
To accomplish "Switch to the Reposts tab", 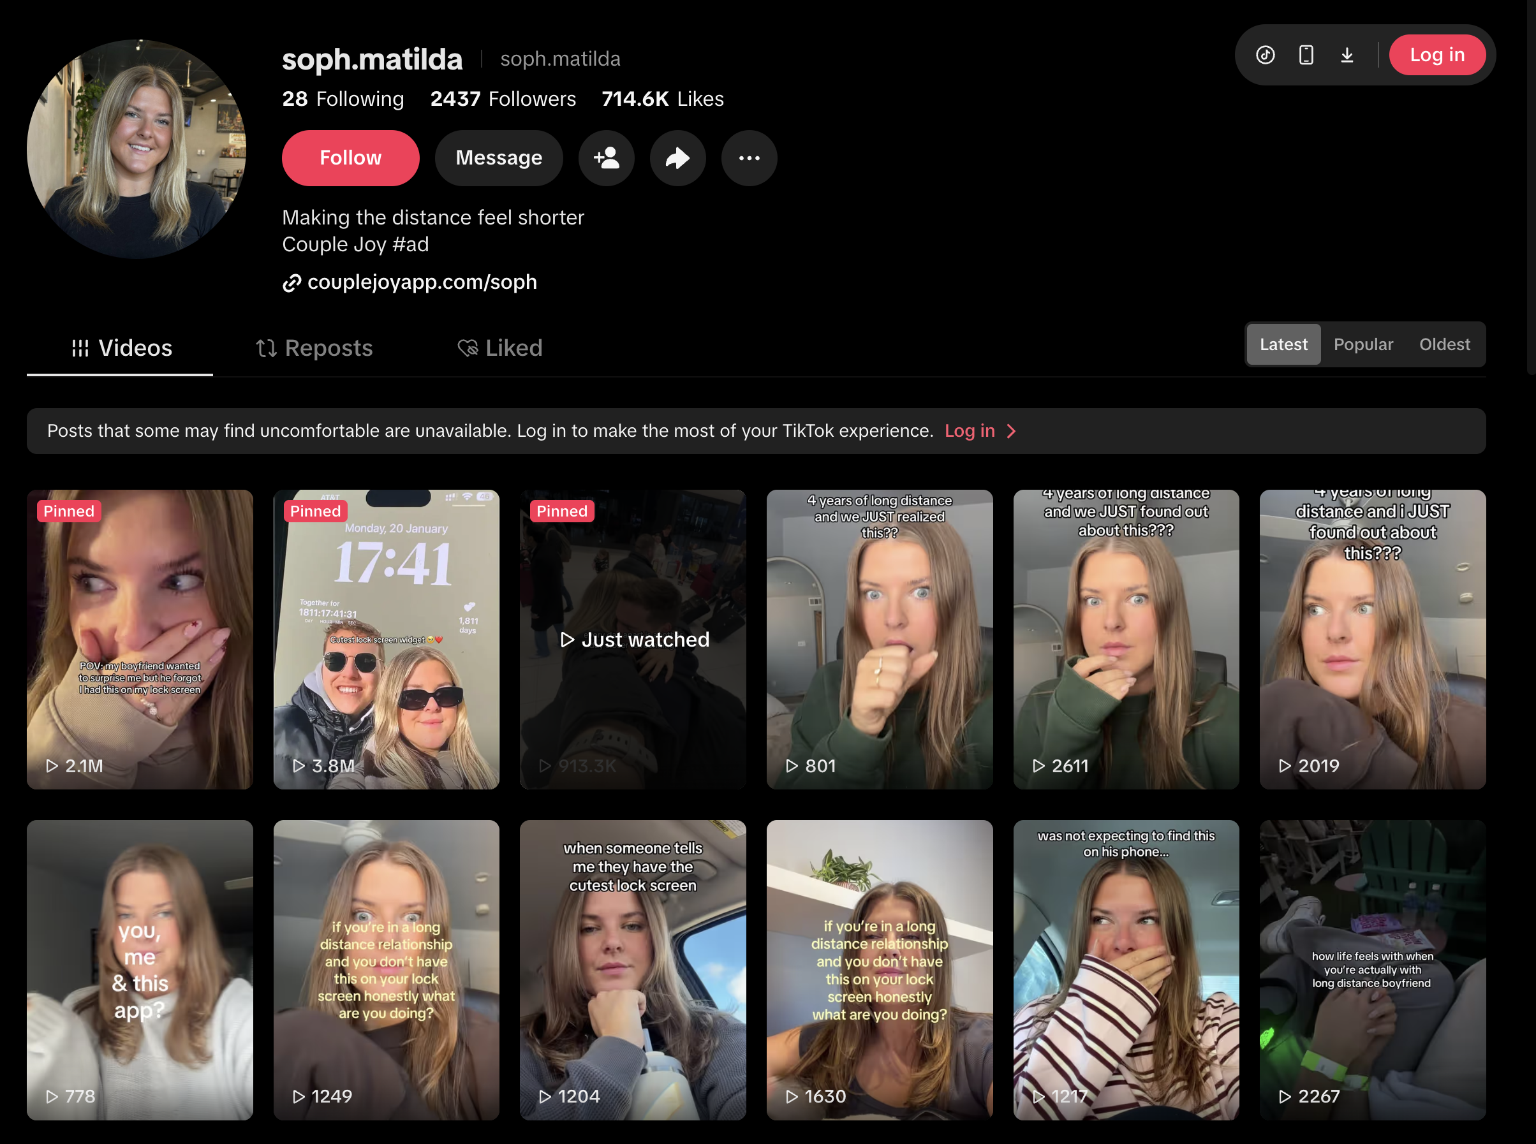I will coord(314,348).
